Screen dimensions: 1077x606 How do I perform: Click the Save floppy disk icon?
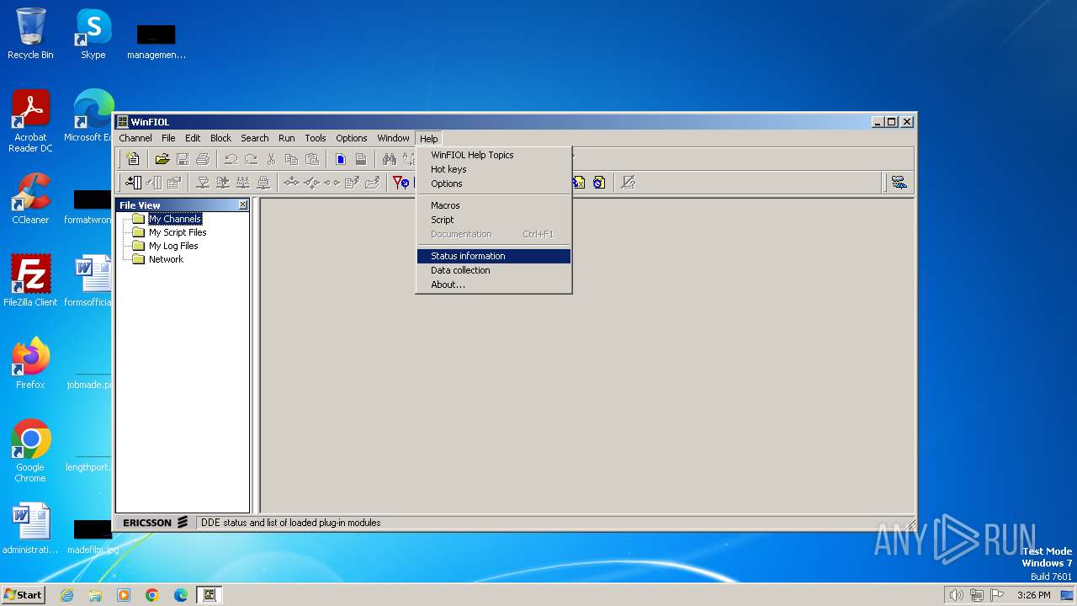pyautogui.click(x=183, y=158)
